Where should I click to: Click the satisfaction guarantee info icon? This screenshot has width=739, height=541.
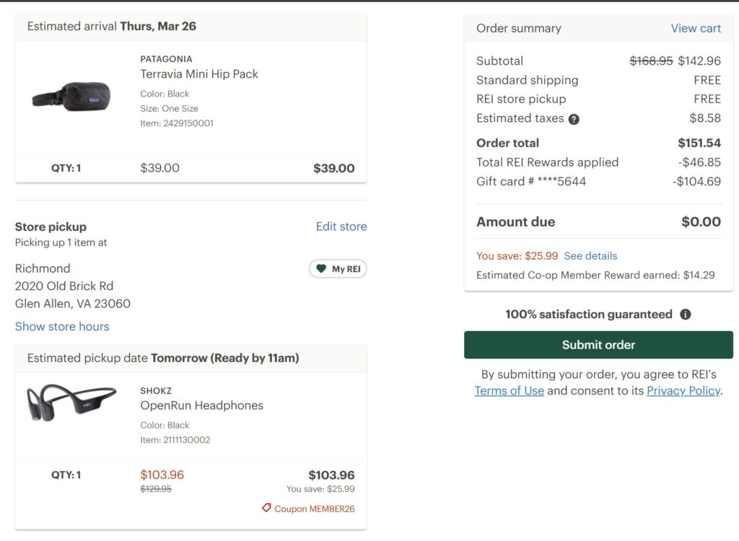(x=686, y=315)
